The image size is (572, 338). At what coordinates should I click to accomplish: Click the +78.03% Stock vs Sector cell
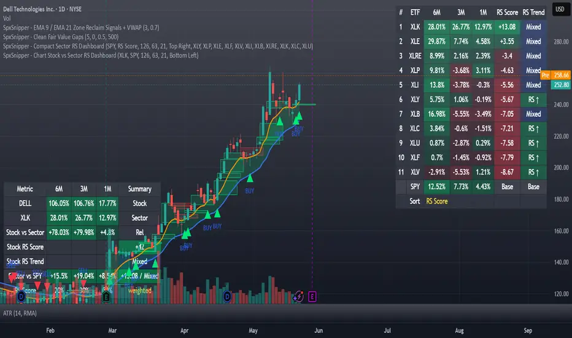59,232
